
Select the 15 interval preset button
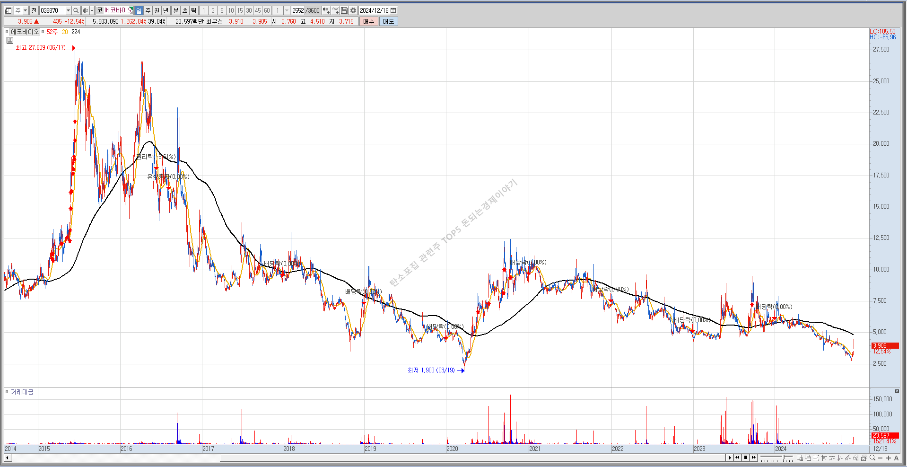tap(240, 10)
